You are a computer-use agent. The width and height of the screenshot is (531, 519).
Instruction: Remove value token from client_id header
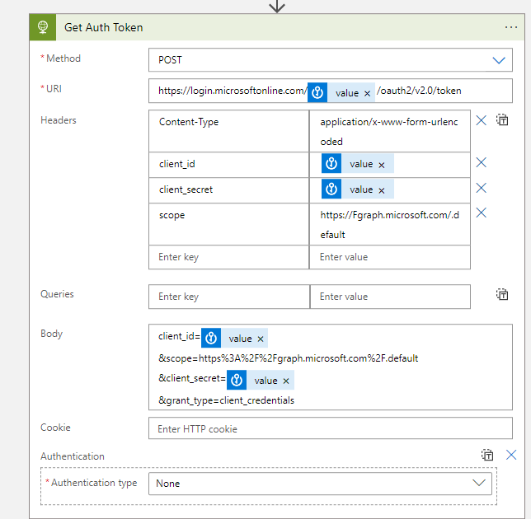(381, 165)
